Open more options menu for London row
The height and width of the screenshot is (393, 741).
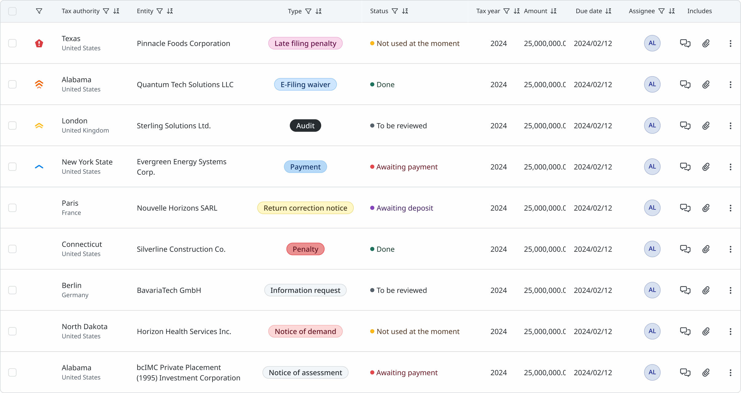(731, 126)
